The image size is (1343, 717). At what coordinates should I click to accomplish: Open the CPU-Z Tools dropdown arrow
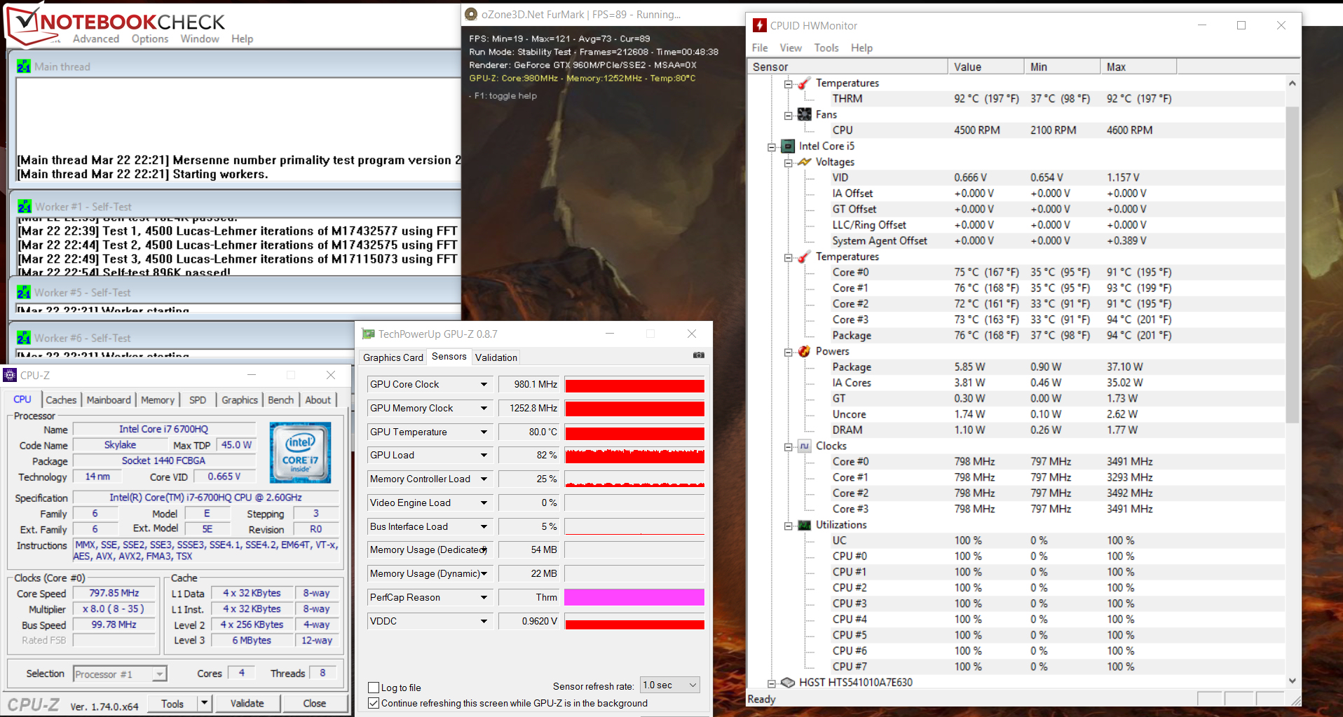pos(204,703)
